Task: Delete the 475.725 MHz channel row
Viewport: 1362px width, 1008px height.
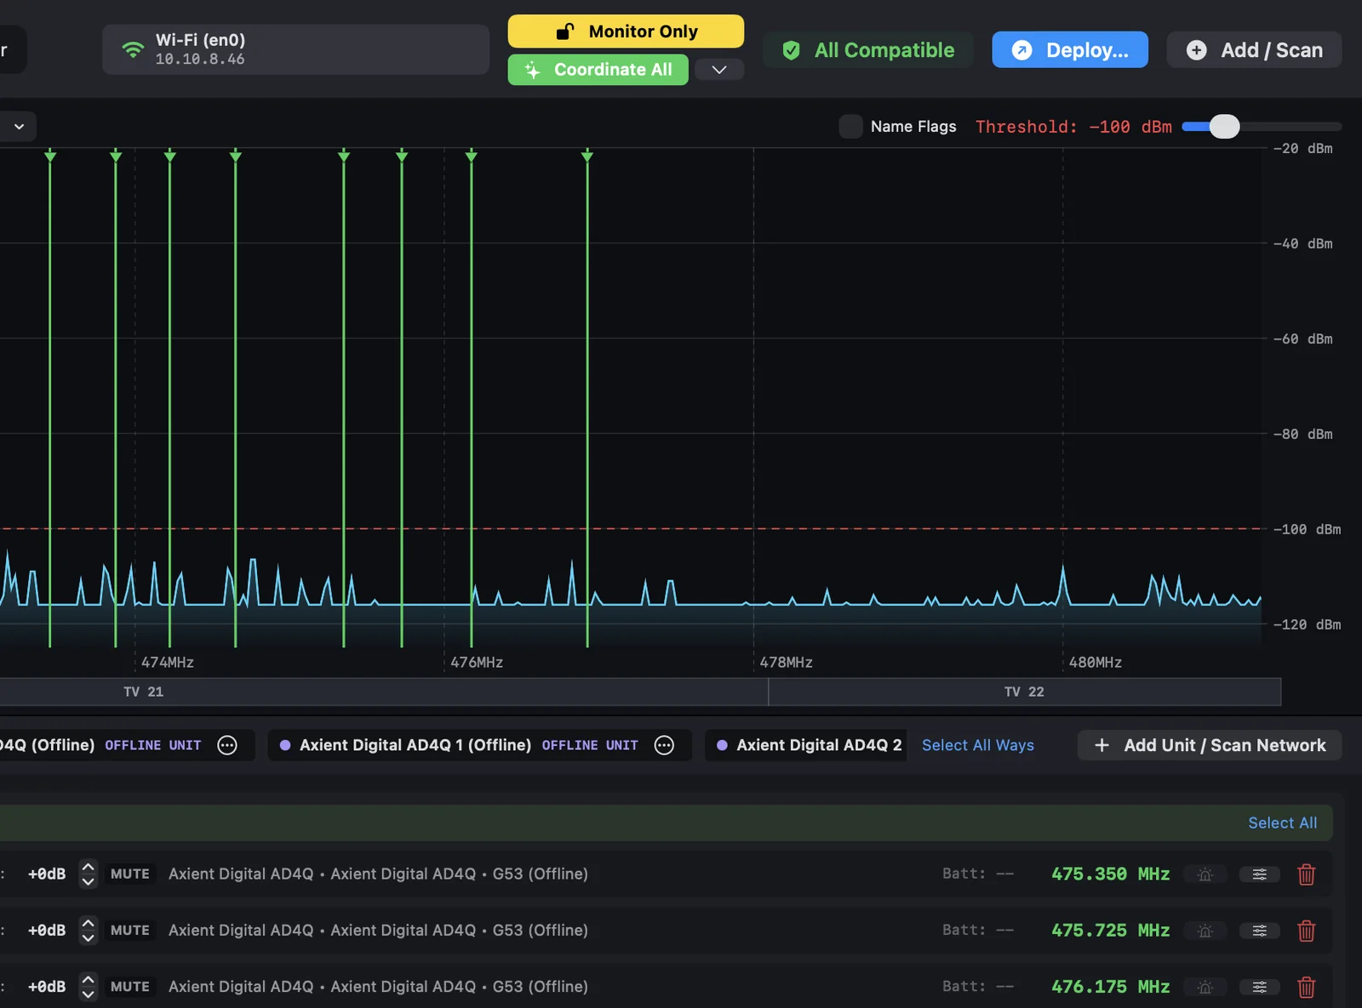Action: coord(1306,931)
